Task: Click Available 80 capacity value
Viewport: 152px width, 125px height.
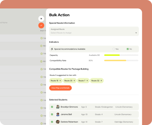Action: coord(94,55)
